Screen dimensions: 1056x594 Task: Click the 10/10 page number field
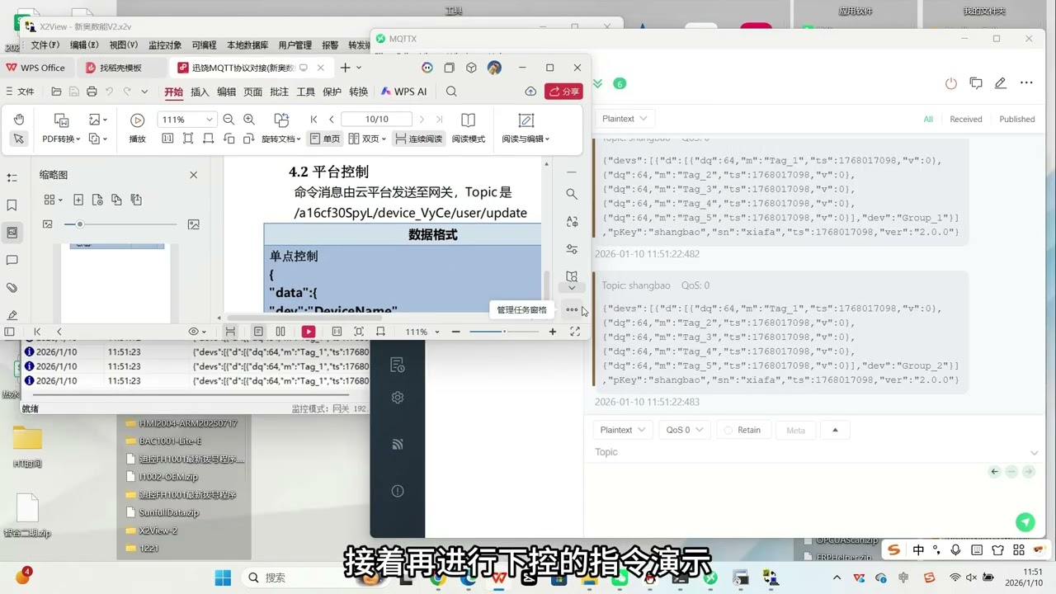pyautogui.click(x=376, y=120)
